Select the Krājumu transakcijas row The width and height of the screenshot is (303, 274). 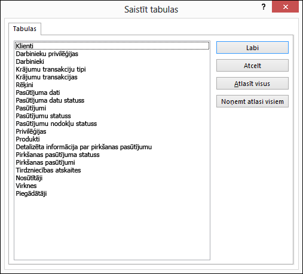[112, 77]
